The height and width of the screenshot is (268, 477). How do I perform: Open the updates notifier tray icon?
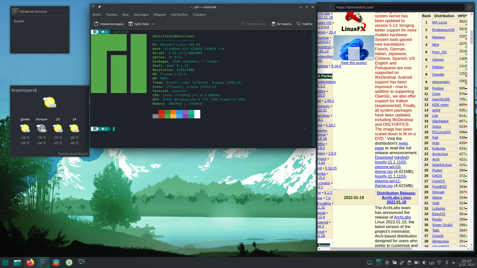[x=388, y=262]
